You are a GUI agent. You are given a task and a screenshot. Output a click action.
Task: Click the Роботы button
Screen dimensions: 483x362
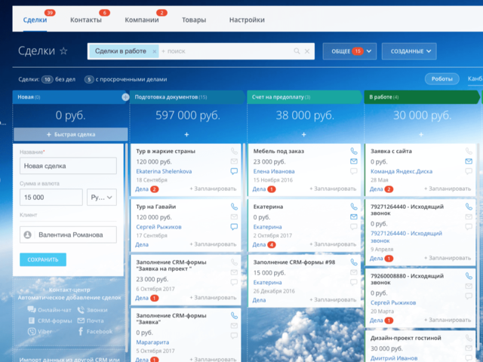[442, 78]
